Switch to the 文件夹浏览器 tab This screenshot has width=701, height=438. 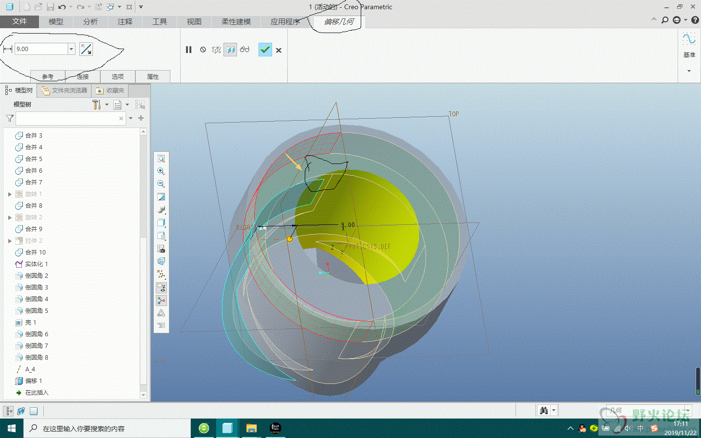(64, 91)
